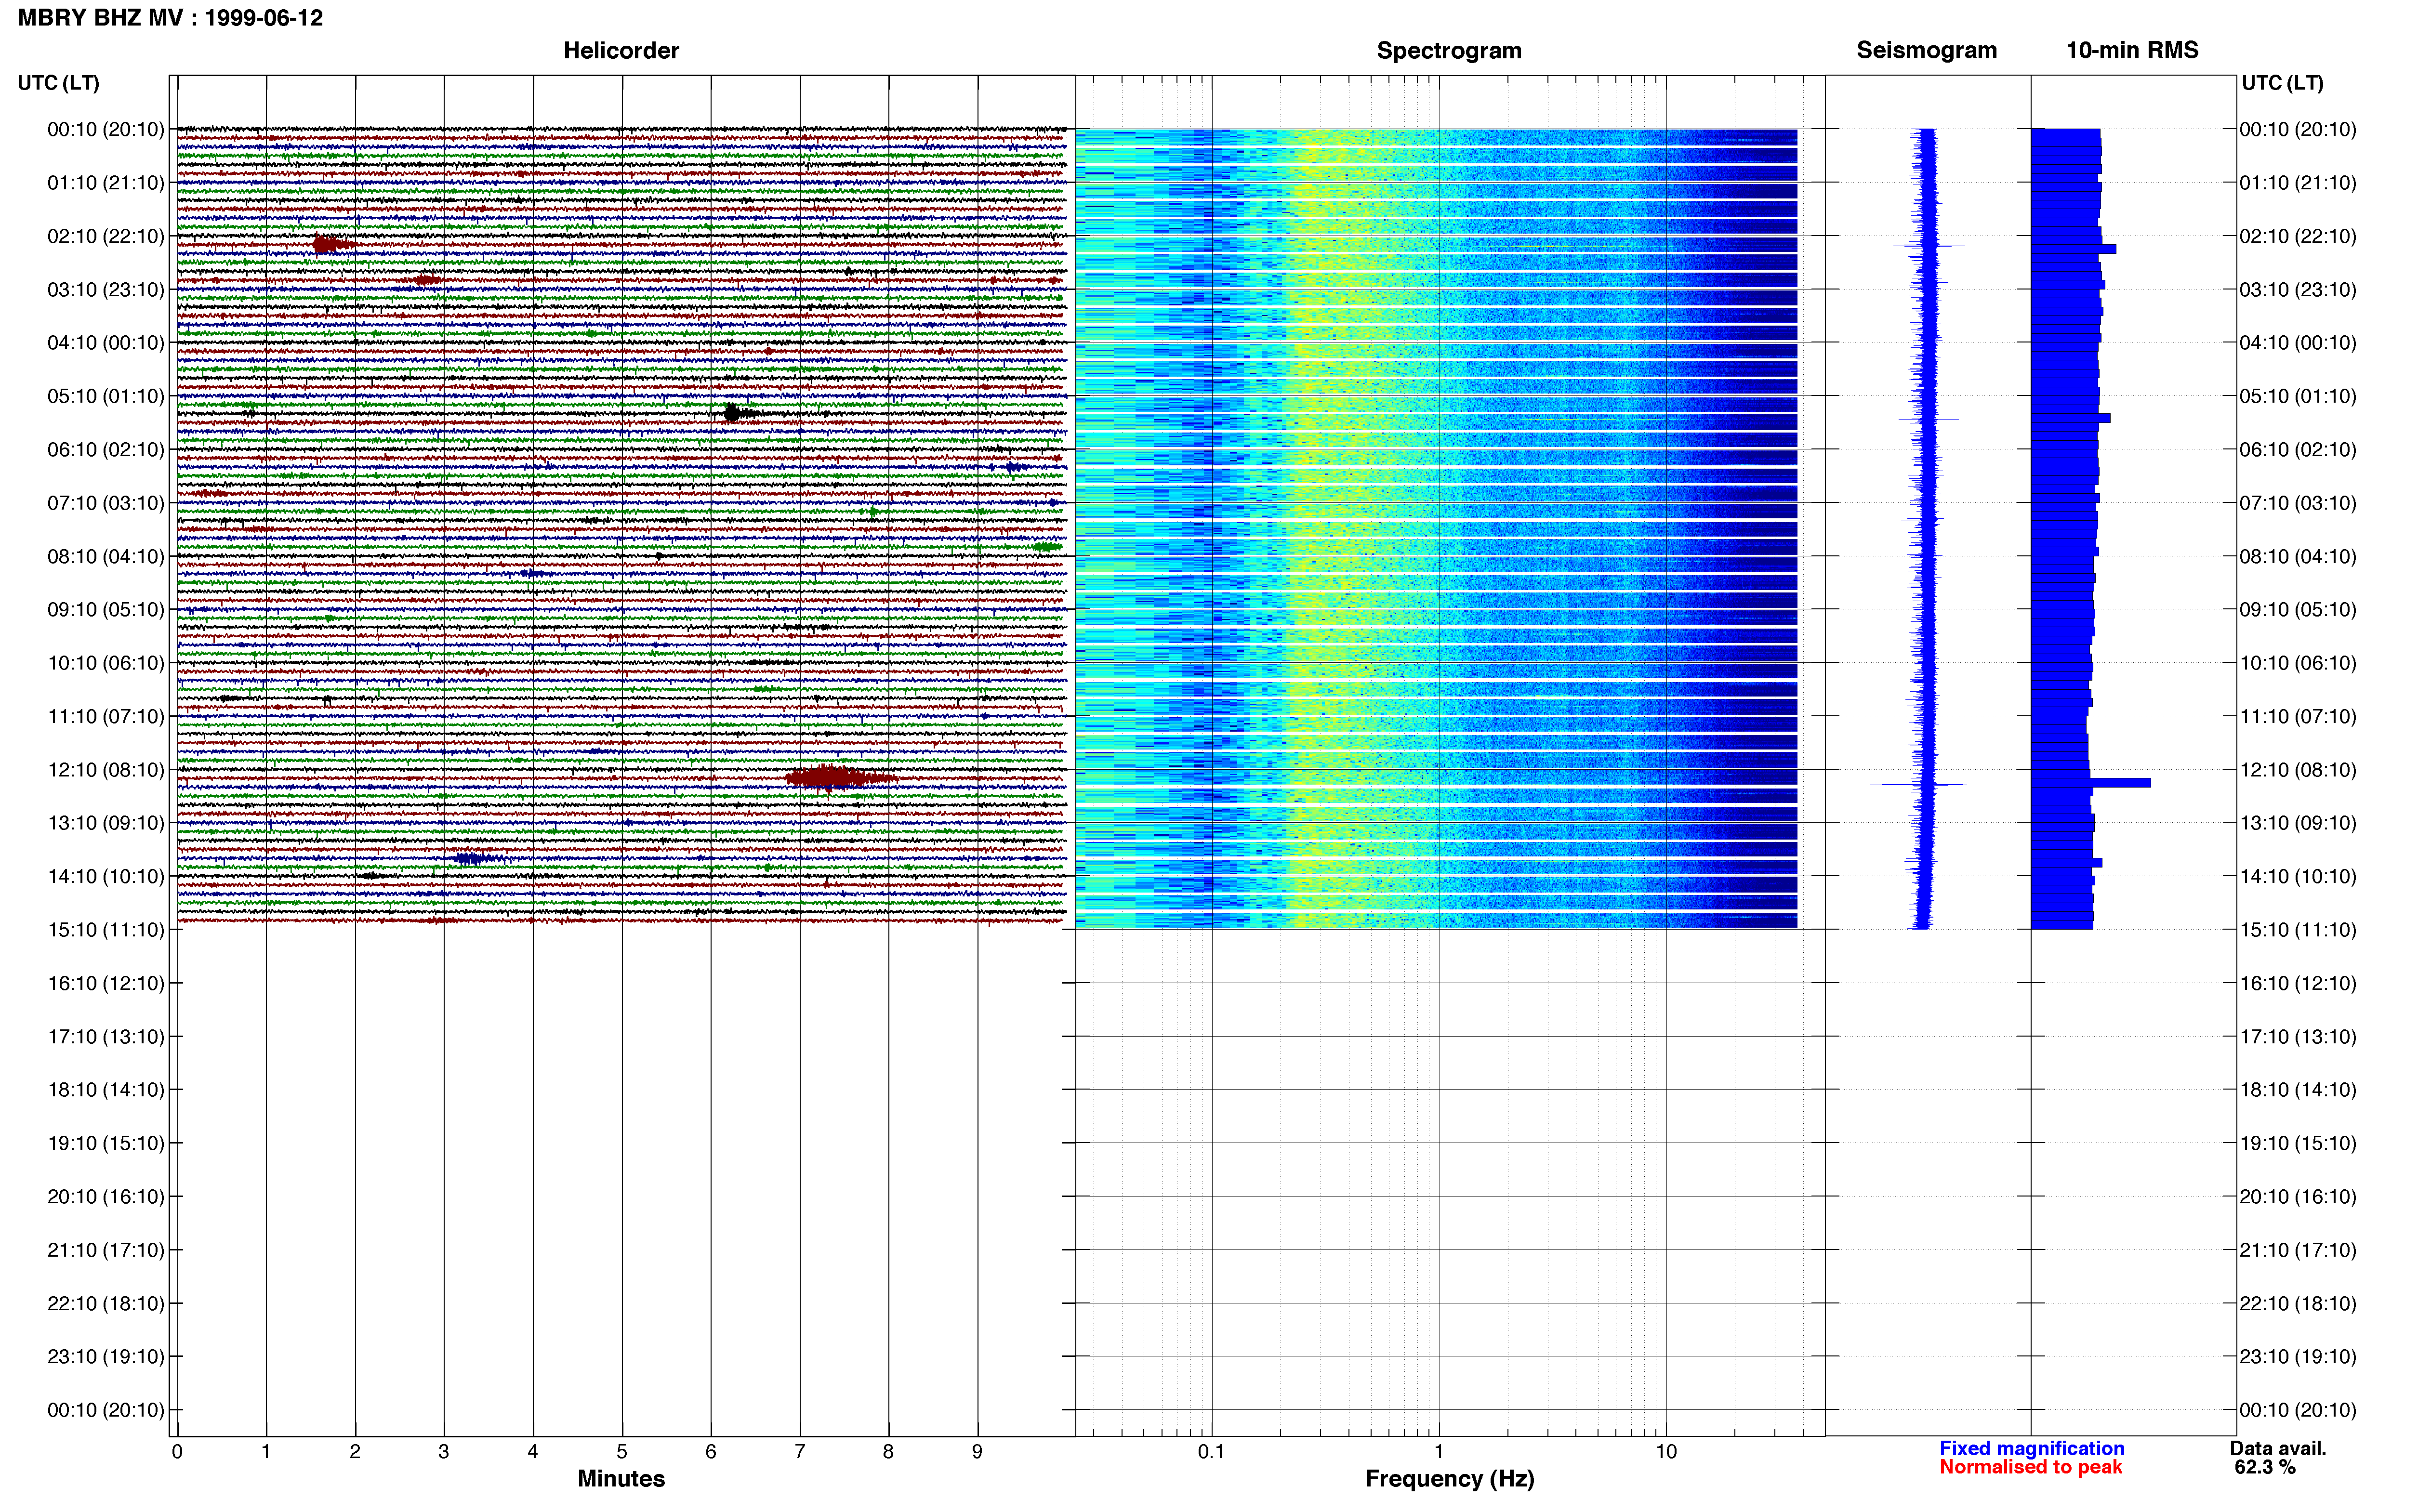Click the left time label '15:10 (11:10)'

click(x=105, y=929)
